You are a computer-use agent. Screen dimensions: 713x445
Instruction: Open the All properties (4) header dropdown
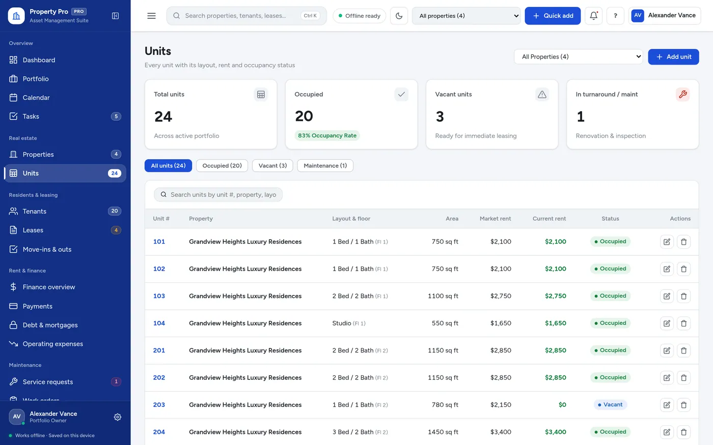pos(467,16)
